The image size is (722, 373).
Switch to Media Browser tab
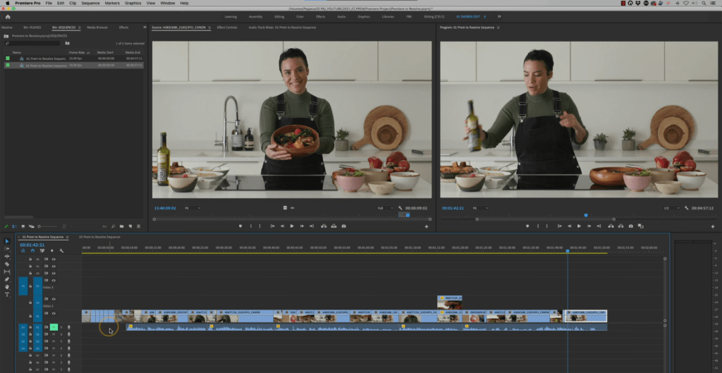tap(97, 27)
